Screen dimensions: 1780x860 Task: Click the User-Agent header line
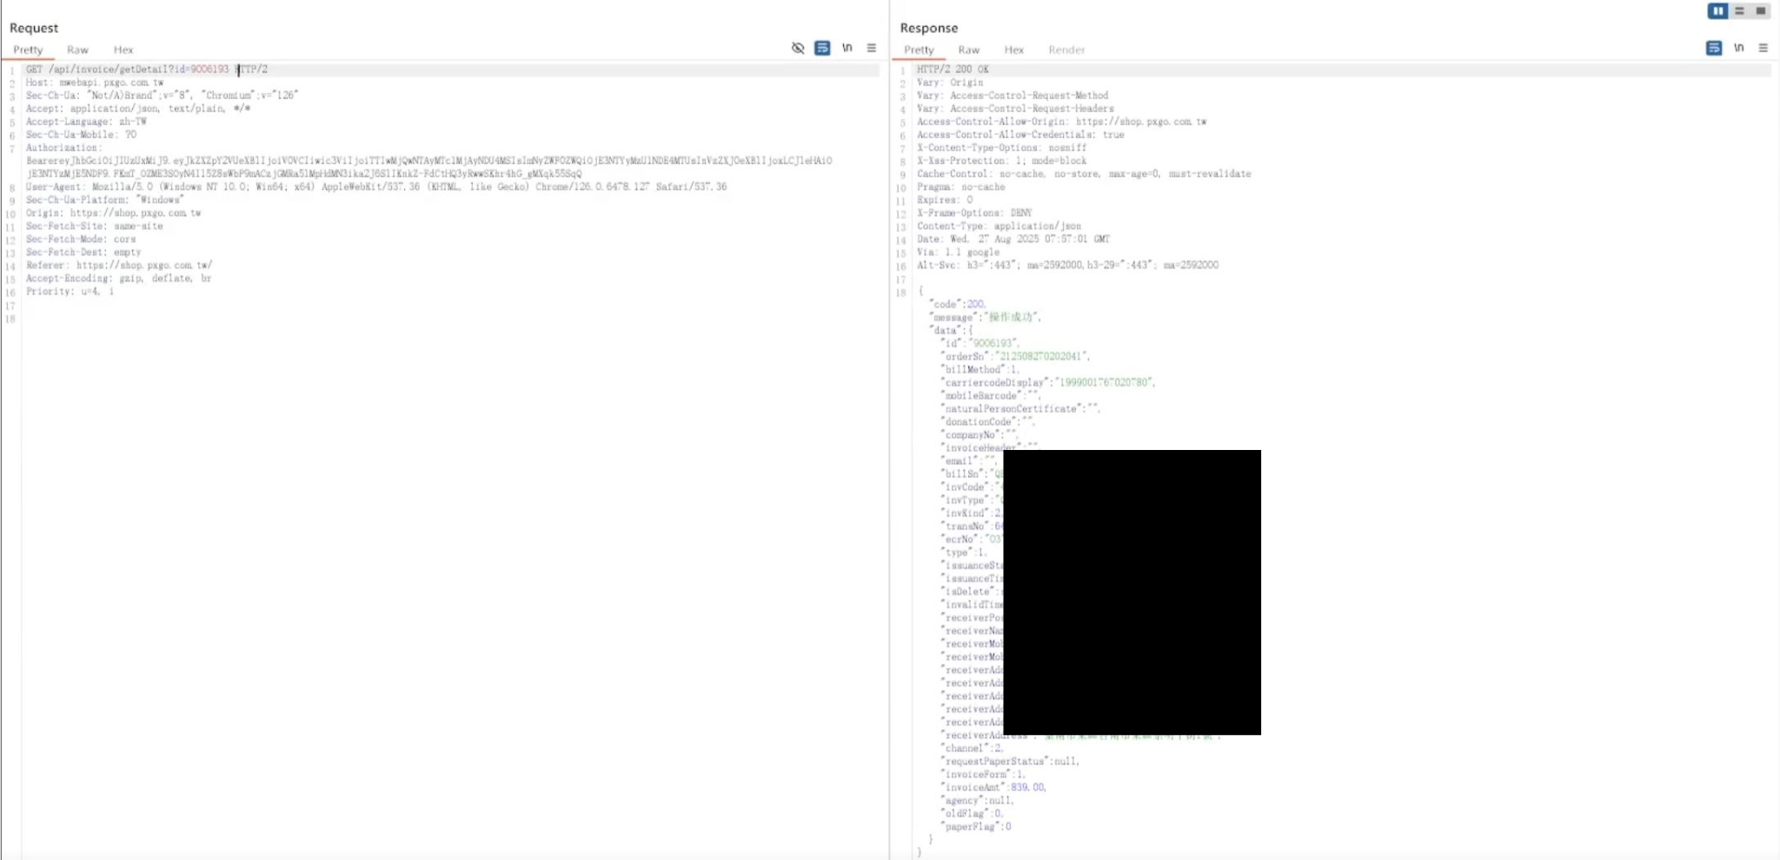pyautogui.click(x=376, y=187)
